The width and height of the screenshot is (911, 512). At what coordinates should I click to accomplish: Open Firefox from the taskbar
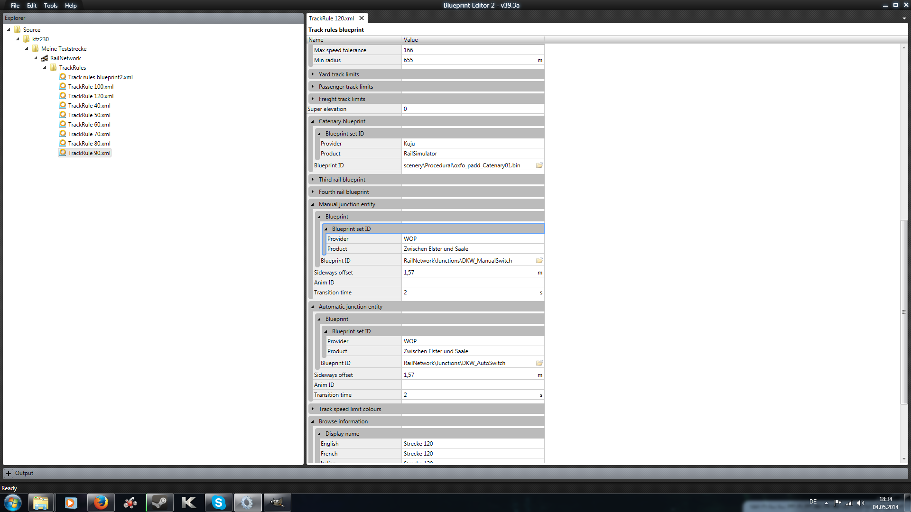(101, 503)
